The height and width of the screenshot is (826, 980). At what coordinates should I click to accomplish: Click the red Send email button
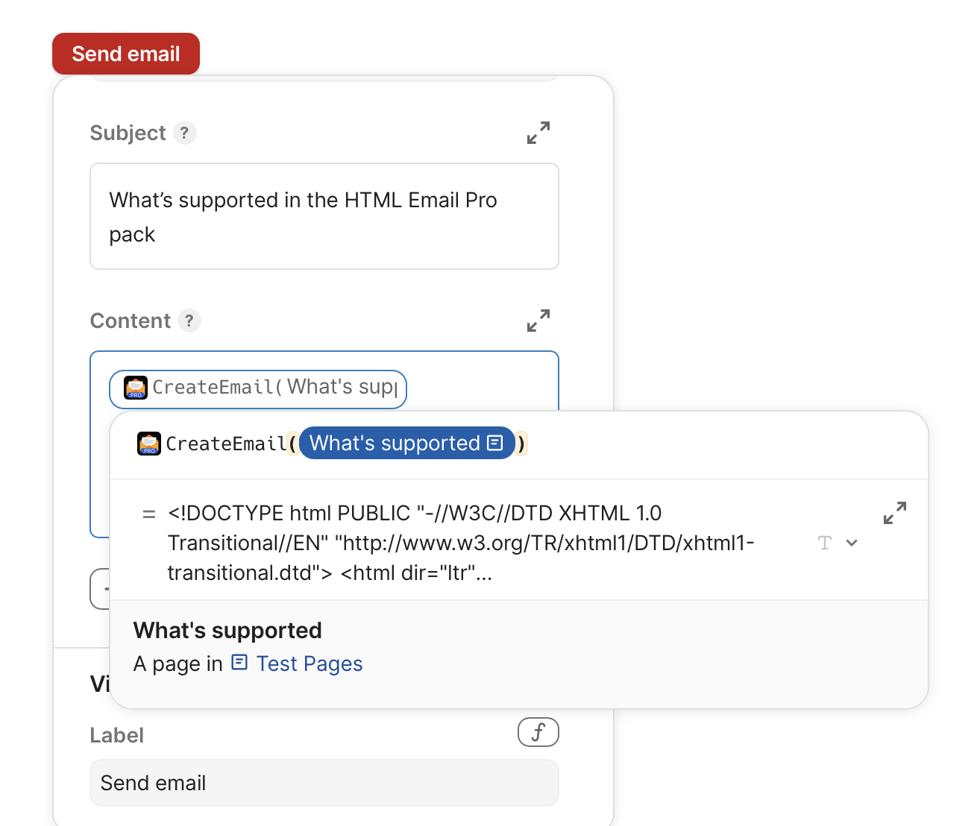(126, 54)
